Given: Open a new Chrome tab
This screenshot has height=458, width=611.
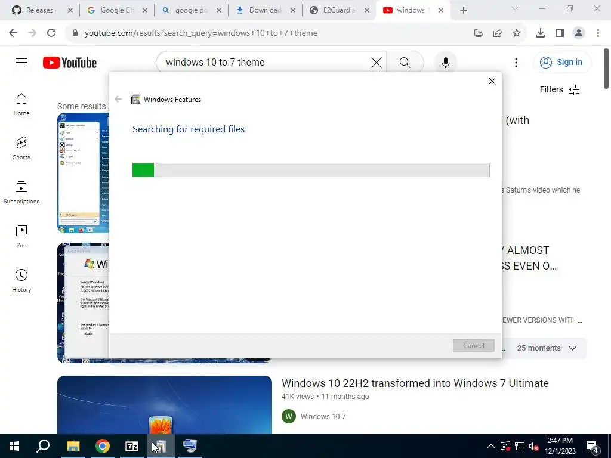Looking at the screenshot, I should (463, 10).
